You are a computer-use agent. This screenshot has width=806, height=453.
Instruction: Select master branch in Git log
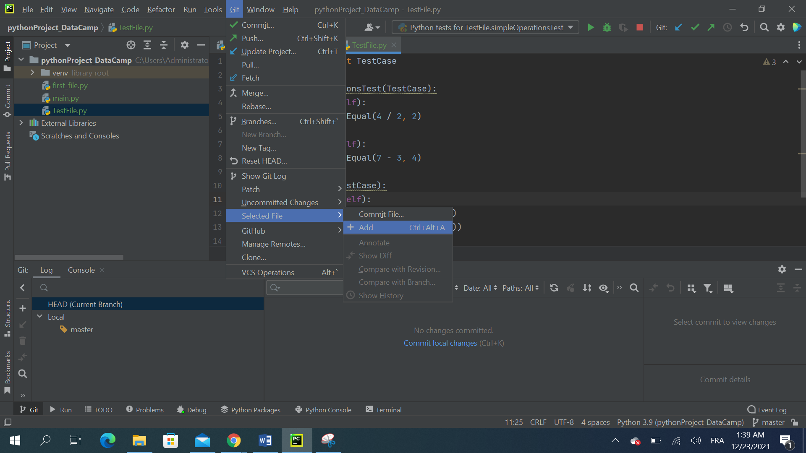coord(82,330)
